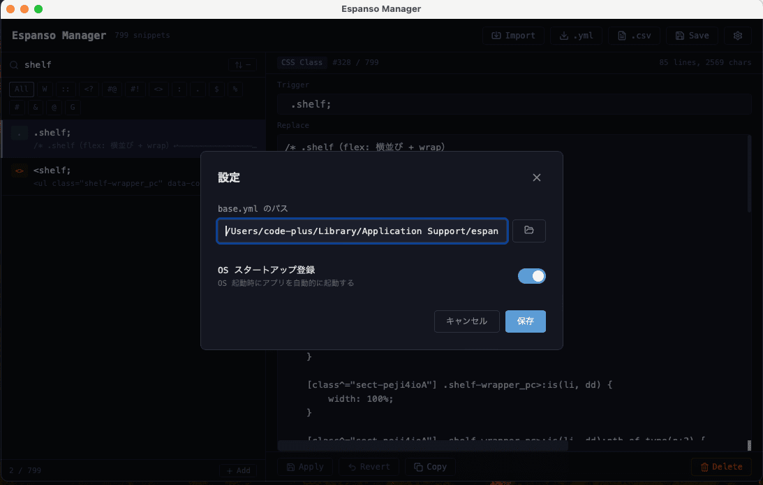Browse for base.yml with the folder icon
Image resolution: width=763 pixels, height=485 pixels.
coord(529,231)
